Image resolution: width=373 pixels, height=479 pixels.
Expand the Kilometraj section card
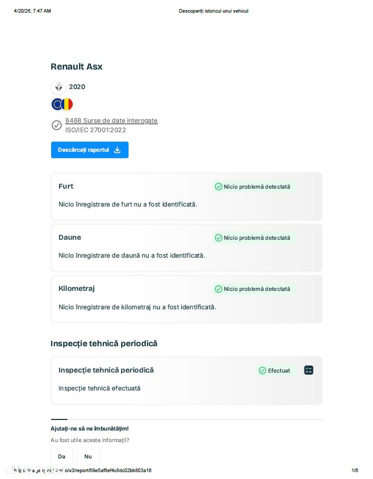point(186,298)
